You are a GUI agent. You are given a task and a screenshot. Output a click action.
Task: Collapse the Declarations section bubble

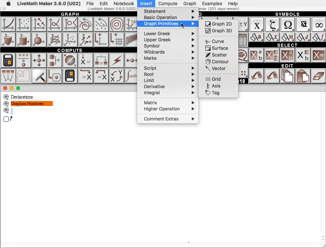(6, 97)
